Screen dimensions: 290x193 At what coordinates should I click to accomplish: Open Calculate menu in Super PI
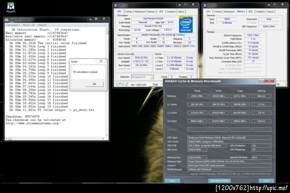12,24
